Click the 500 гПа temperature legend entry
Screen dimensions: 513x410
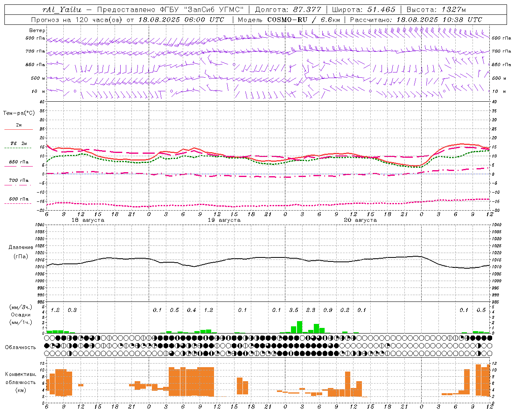(x=19, y=199)
